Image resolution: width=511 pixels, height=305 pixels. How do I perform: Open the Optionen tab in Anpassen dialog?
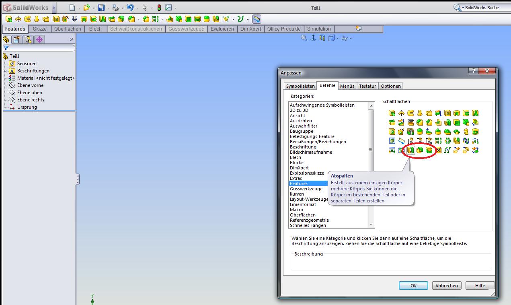(x=390, y=86)
